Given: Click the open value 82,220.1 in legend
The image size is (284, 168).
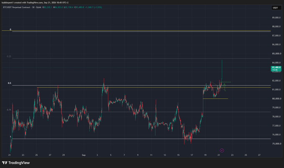Looking at the screenshot, I should pyautogui.click(x=47, y=7).
